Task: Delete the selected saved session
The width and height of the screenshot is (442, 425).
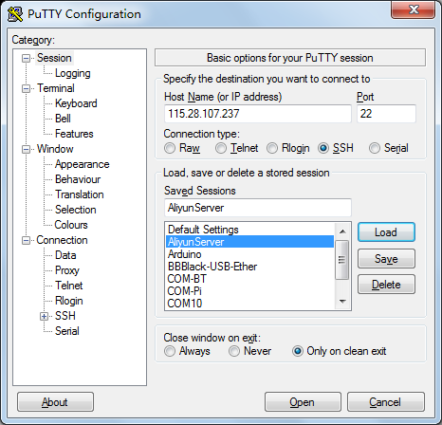Action: pyautogui.click(x=386, y=285)
